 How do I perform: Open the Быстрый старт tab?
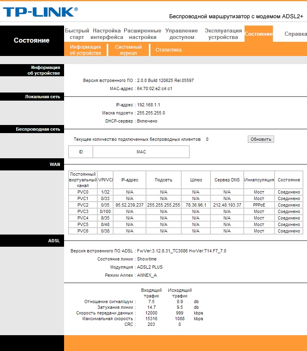(77, 34)
